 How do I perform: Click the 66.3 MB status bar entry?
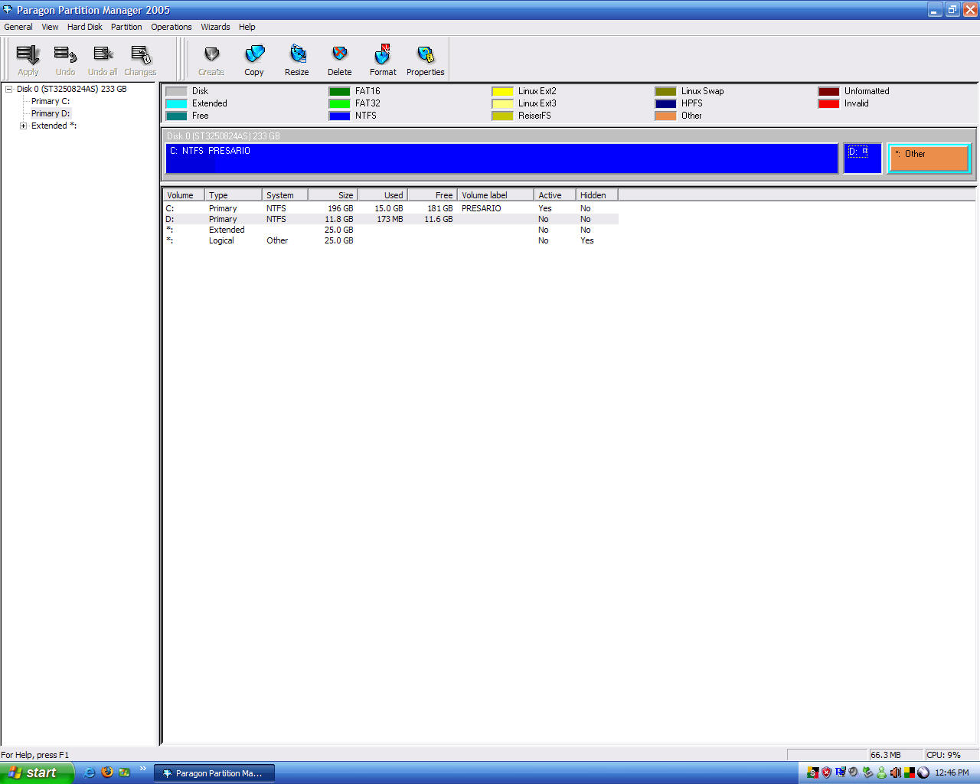point(896,755)
